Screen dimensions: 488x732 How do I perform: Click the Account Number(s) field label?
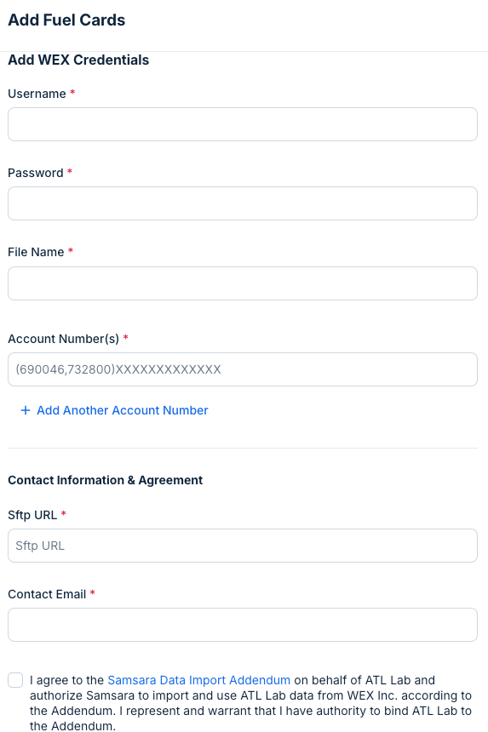click(64, 339)
